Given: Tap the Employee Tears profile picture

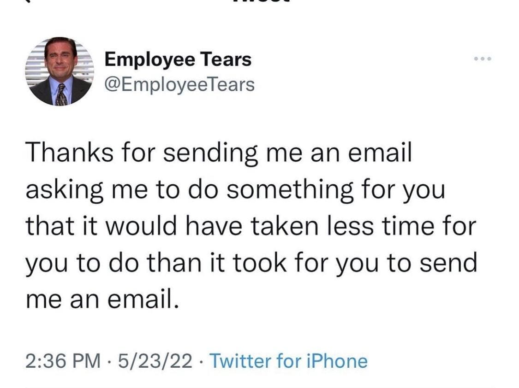Looking at the screenshot, I should (x=60, y=71).
